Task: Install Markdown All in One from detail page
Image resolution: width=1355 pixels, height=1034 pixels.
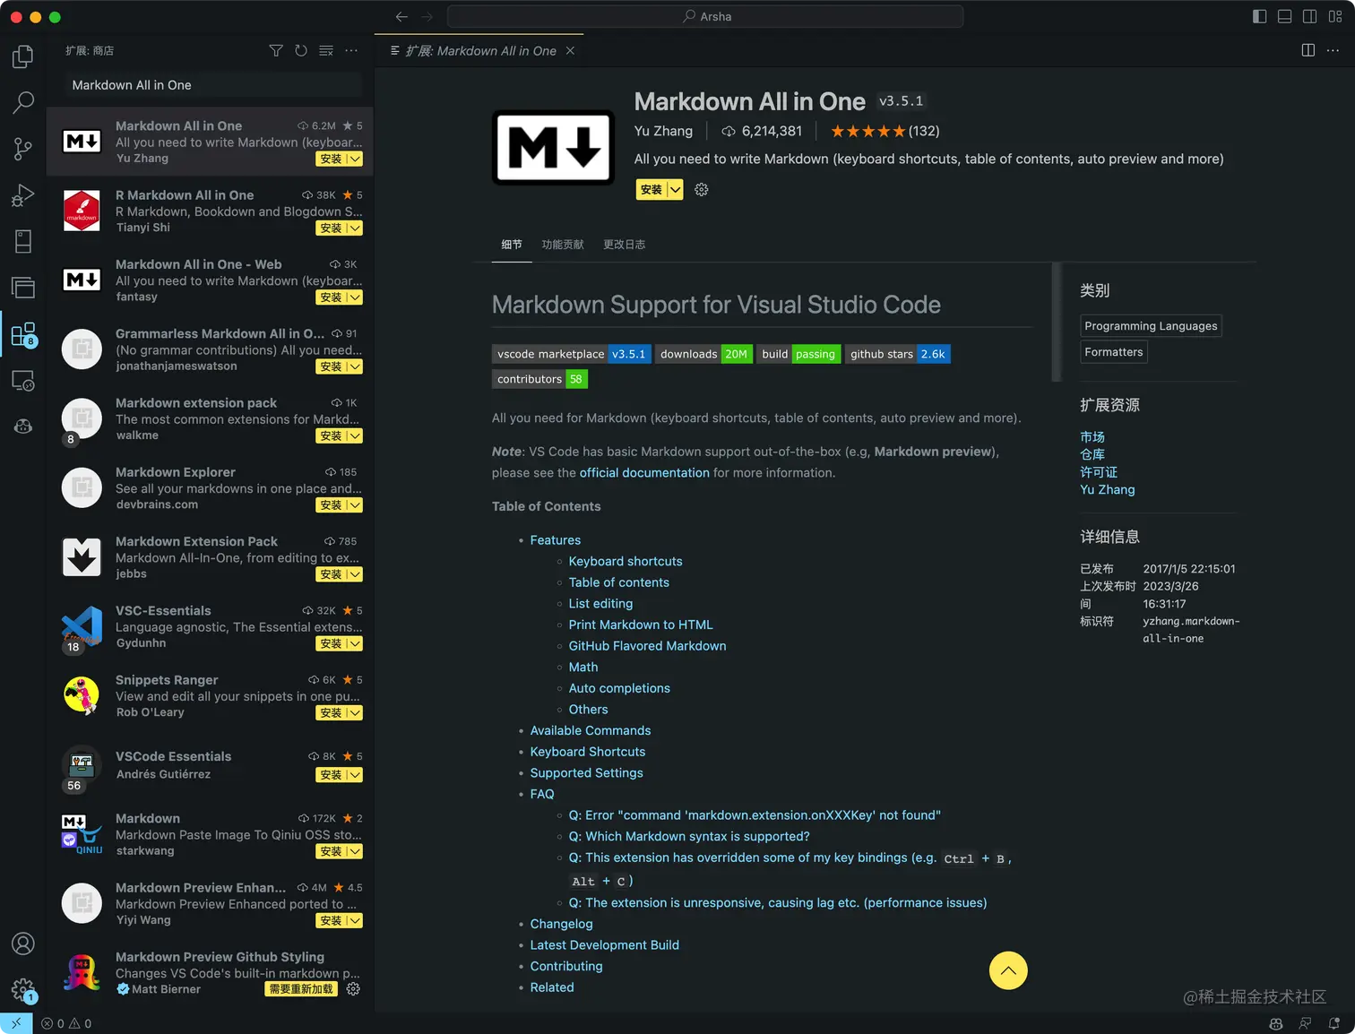Action: click(x=652, y=190)
